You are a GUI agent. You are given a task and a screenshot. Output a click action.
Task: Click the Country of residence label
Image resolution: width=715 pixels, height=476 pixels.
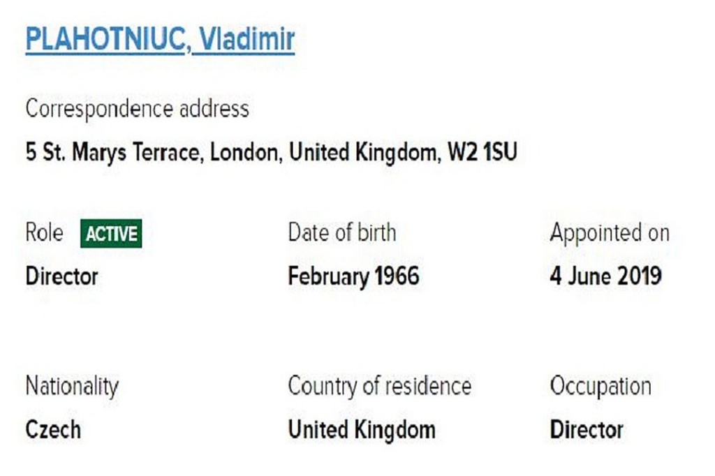click(379, 386)
